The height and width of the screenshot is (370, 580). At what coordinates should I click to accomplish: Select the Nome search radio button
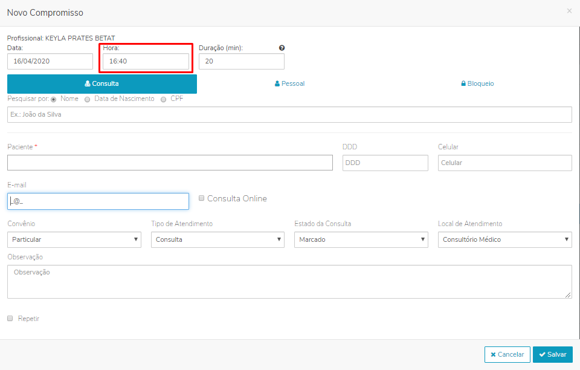point(54,100)
